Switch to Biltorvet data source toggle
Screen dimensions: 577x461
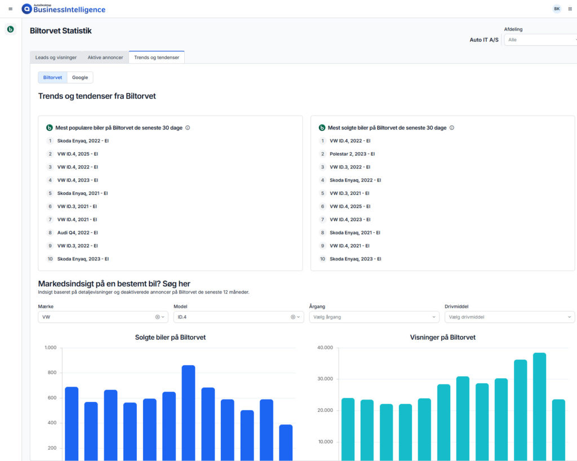[x=52, y=78]
